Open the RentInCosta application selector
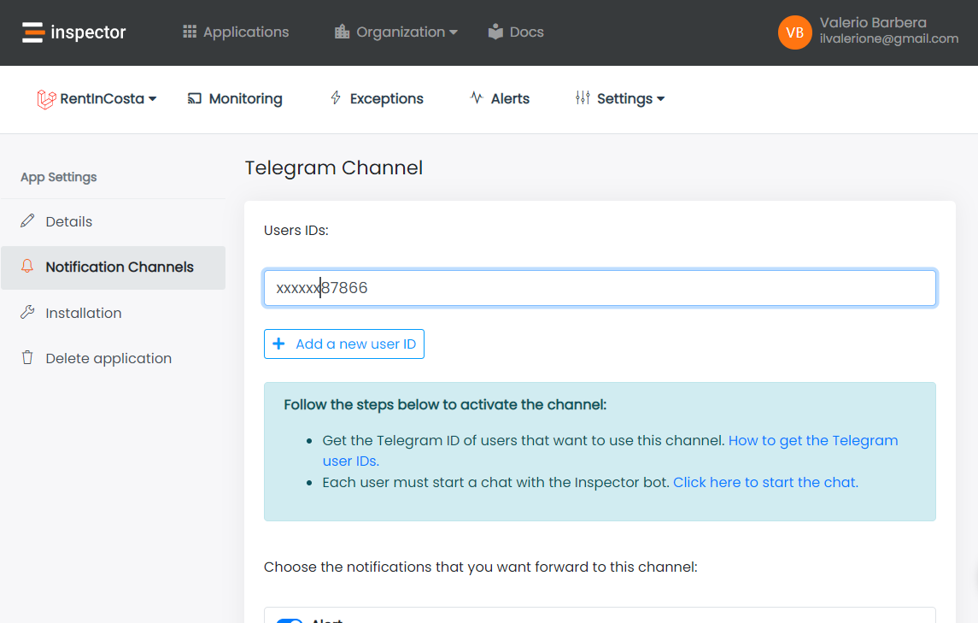This screenshot has width=978, height=623. 96,98
